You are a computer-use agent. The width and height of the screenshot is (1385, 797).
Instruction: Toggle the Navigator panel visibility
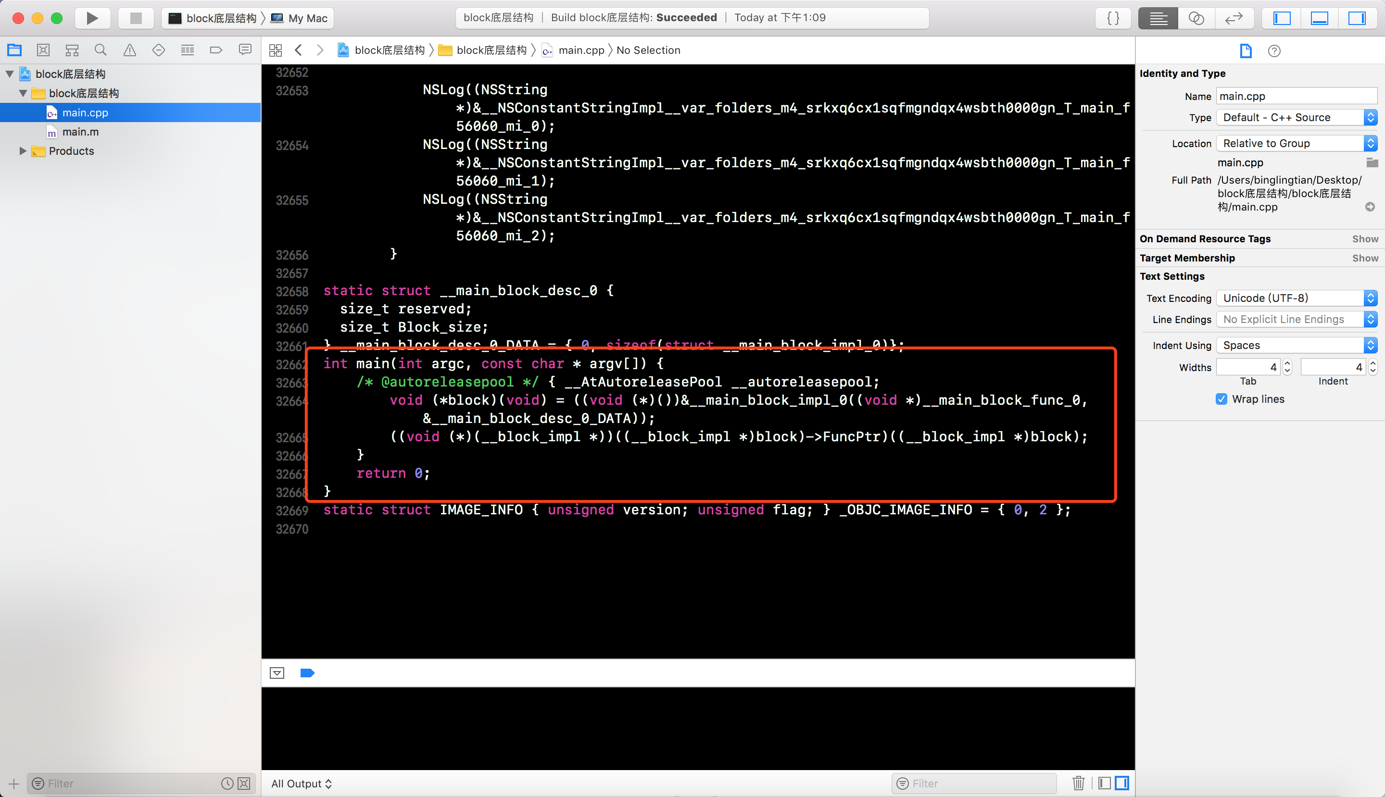[1282, 18]
